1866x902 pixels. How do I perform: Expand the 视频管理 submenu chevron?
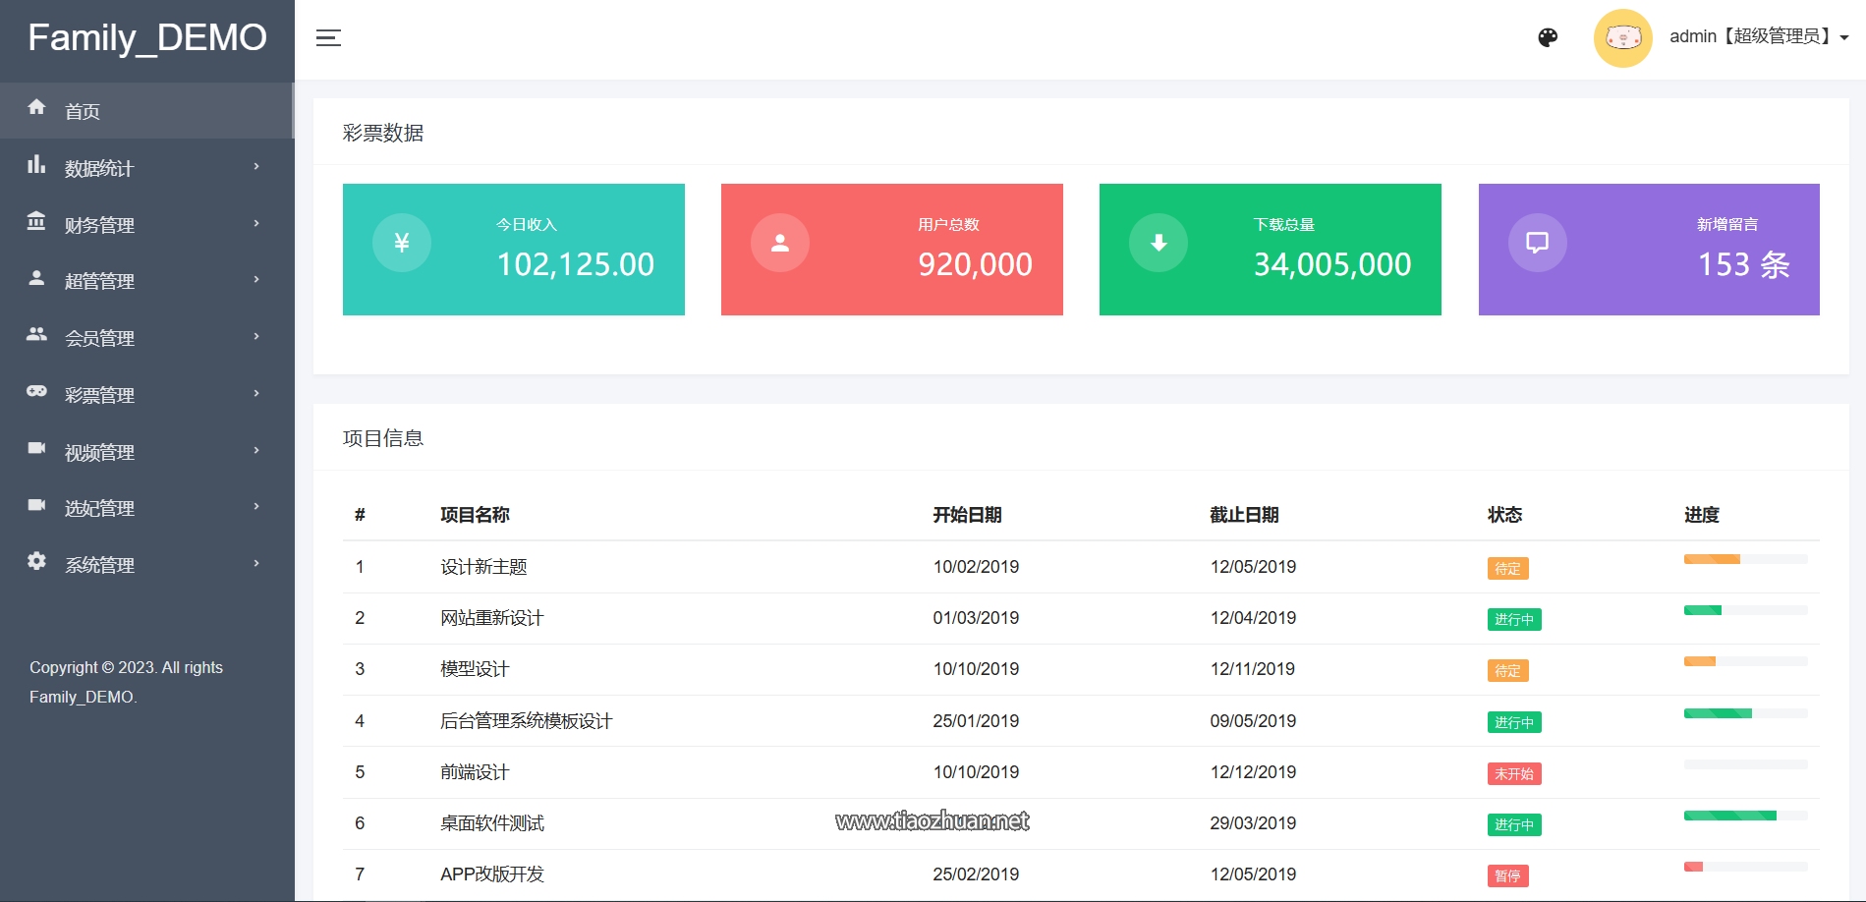(x=256, y=451)
